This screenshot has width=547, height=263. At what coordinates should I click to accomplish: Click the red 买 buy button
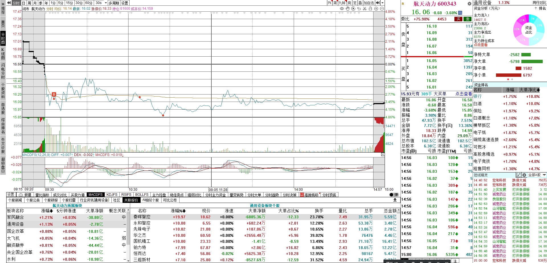pos(458,19)
